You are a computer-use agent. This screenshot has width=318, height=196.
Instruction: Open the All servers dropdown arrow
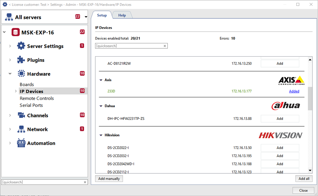86,17
